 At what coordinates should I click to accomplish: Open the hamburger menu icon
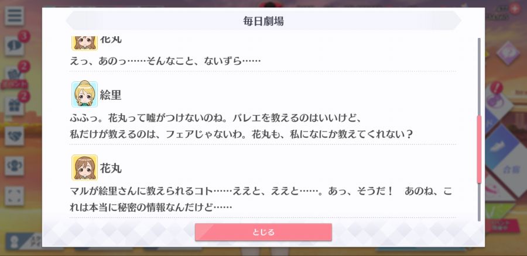15,16
